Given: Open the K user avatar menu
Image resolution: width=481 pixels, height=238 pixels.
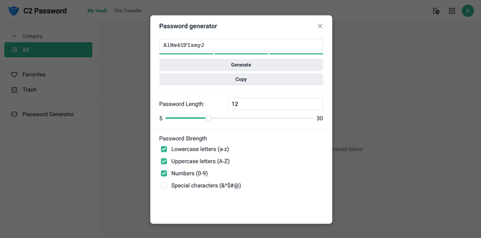Looking at the screenshot, I should click(468, 11).
